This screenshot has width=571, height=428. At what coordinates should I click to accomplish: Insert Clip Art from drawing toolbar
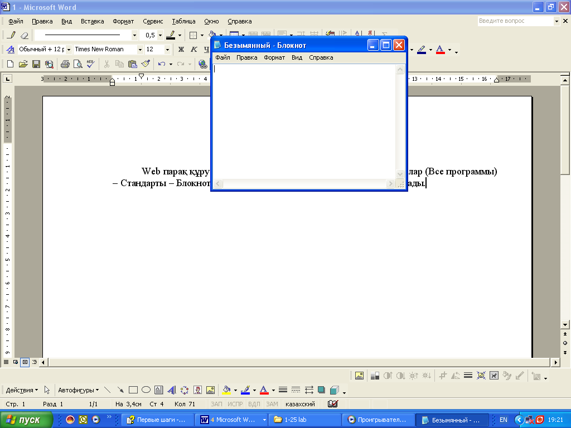click(x=197, y=390)
